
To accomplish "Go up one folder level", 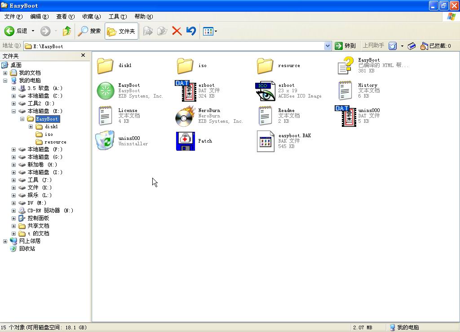I will [67, 31].
